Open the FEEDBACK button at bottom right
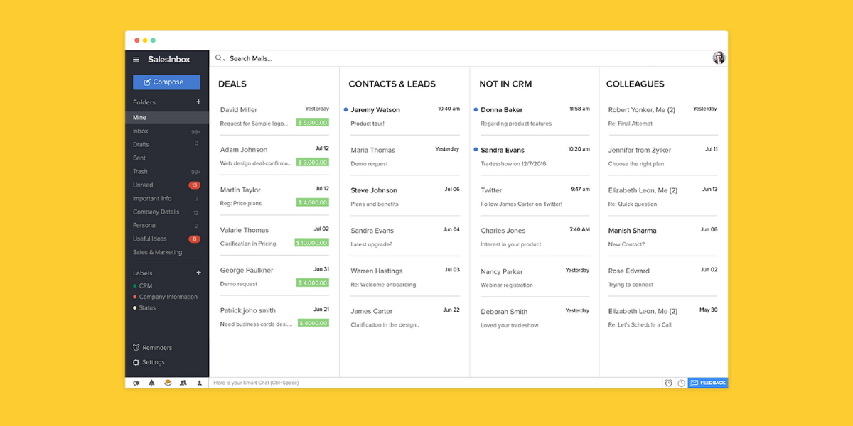The image size is (853, 426). [708, 383]
